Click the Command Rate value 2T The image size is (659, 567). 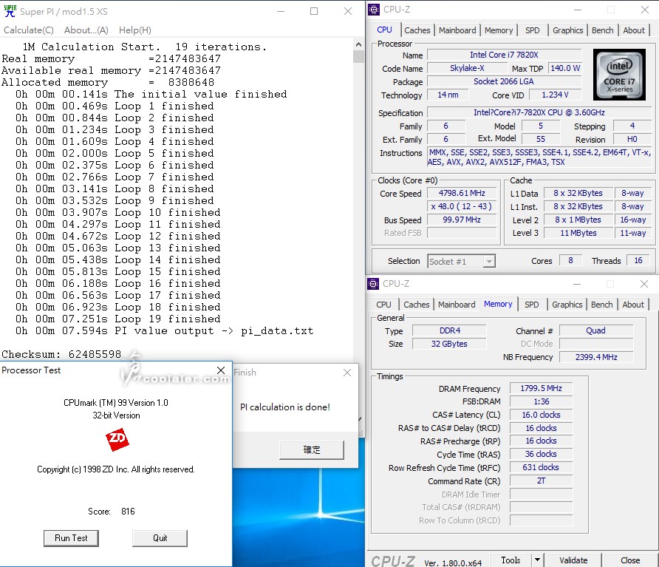[x=541, y=481]
